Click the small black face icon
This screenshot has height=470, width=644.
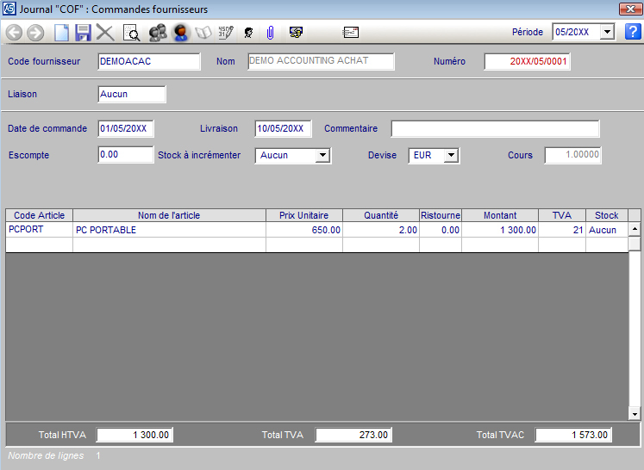coord(248,33)
